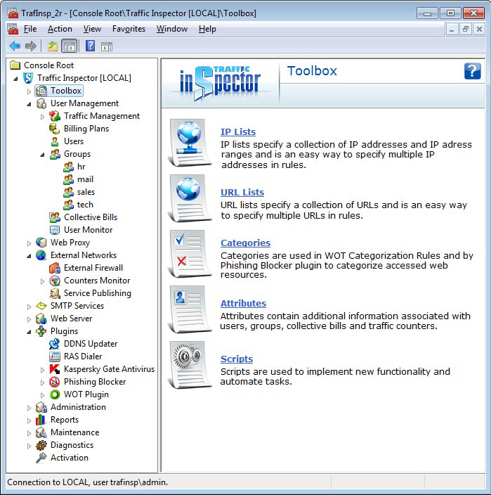The image size is (491, 495).
Task: Select the sales group
Action: [86, 192]
